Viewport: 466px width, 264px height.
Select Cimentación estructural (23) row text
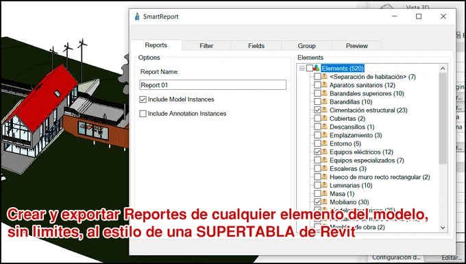(368, 110)
